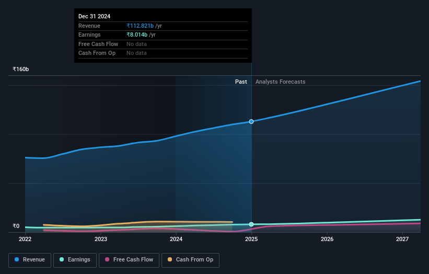Click the ₹0 y-axis label
Viewport: 429px width, 274px height.
(16, 226)
